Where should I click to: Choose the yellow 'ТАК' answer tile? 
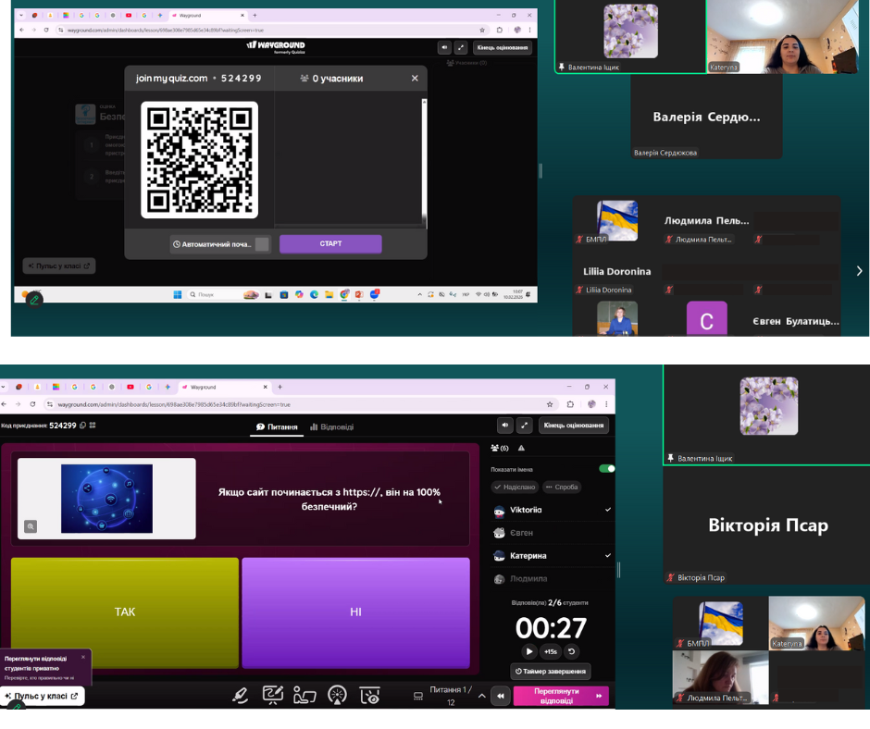click(x=125, y=612)
